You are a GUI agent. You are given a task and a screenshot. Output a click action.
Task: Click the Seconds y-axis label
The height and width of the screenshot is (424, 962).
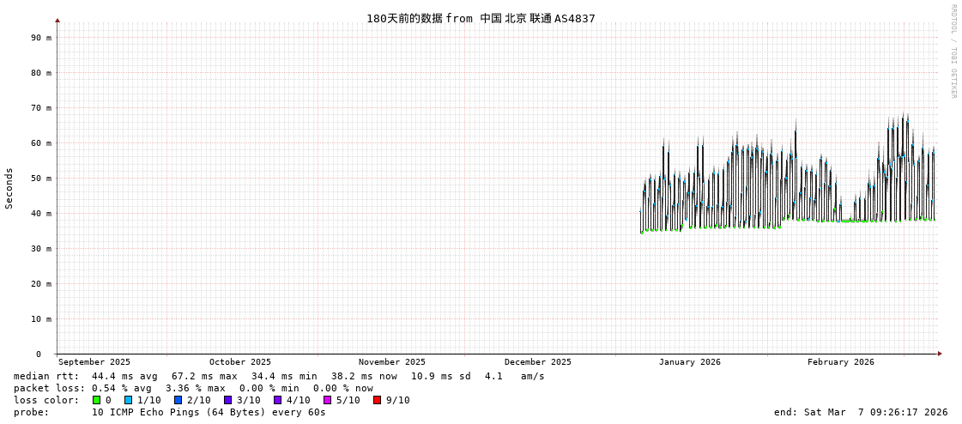[9, 188]
